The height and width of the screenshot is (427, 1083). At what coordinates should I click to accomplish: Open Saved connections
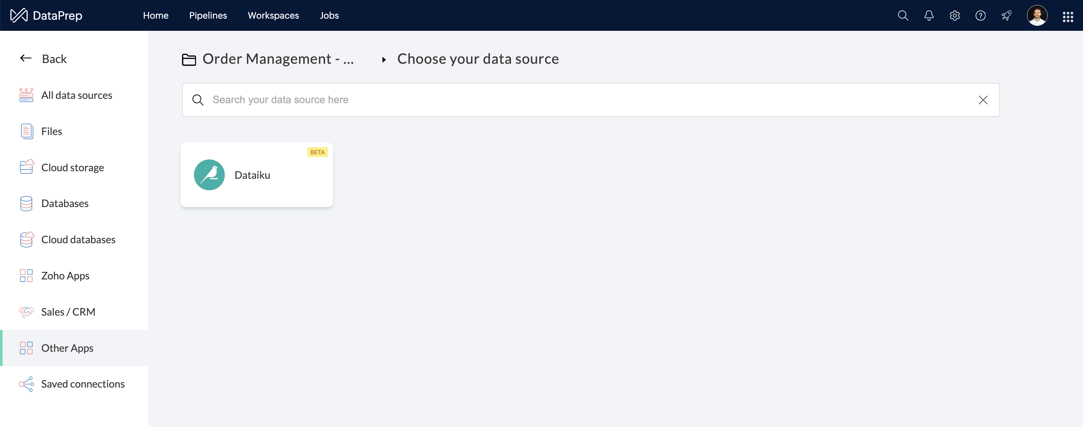82,384
